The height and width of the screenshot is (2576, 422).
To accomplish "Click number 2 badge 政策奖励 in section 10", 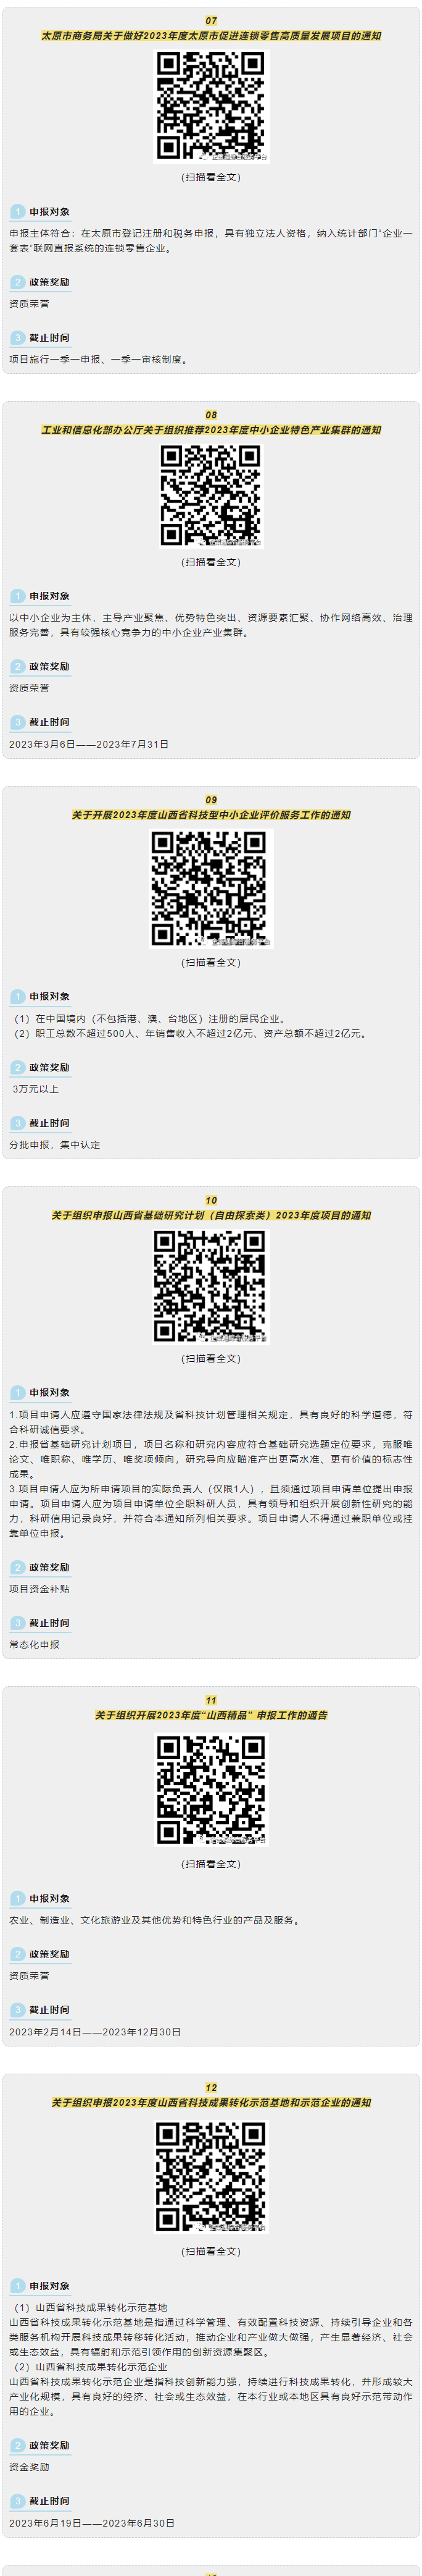I will (x=17, y=1567).
